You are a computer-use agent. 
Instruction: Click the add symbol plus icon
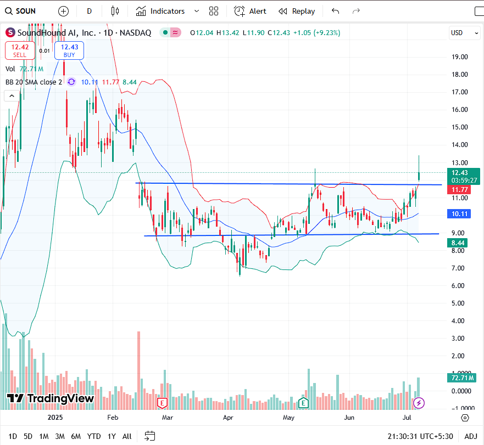pyautogui.click(x=63, y=12)
